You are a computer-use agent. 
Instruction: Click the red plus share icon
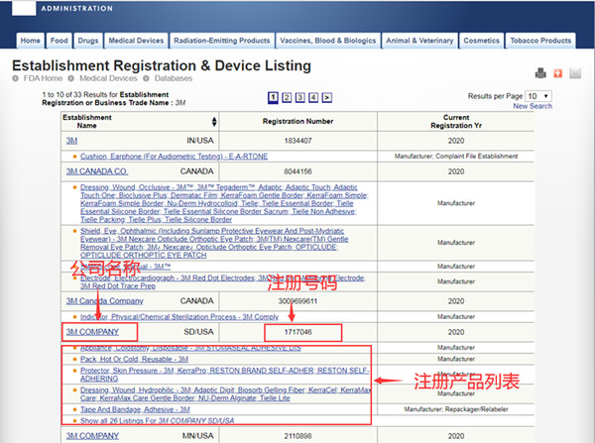[558, 73]
